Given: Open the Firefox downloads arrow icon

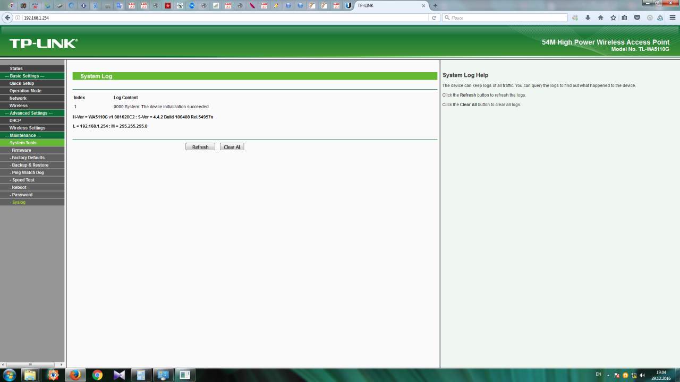Looking at the screenshot, I should point(588,18).
